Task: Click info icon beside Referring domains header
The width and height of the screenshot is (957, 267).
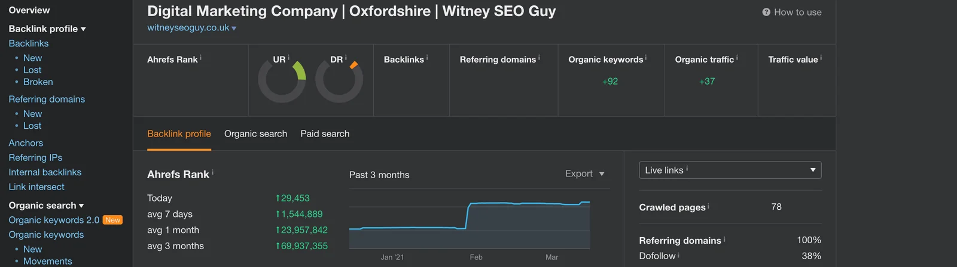Action: point(539,58)
